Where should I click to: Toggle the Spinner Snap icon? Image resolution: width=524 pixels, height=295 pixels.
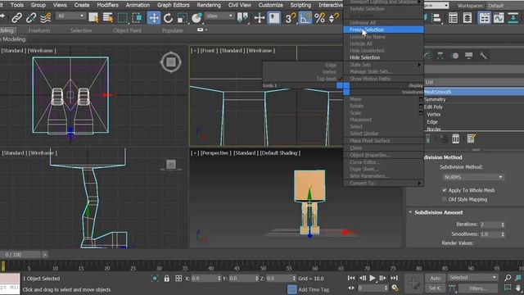[333, 18]
